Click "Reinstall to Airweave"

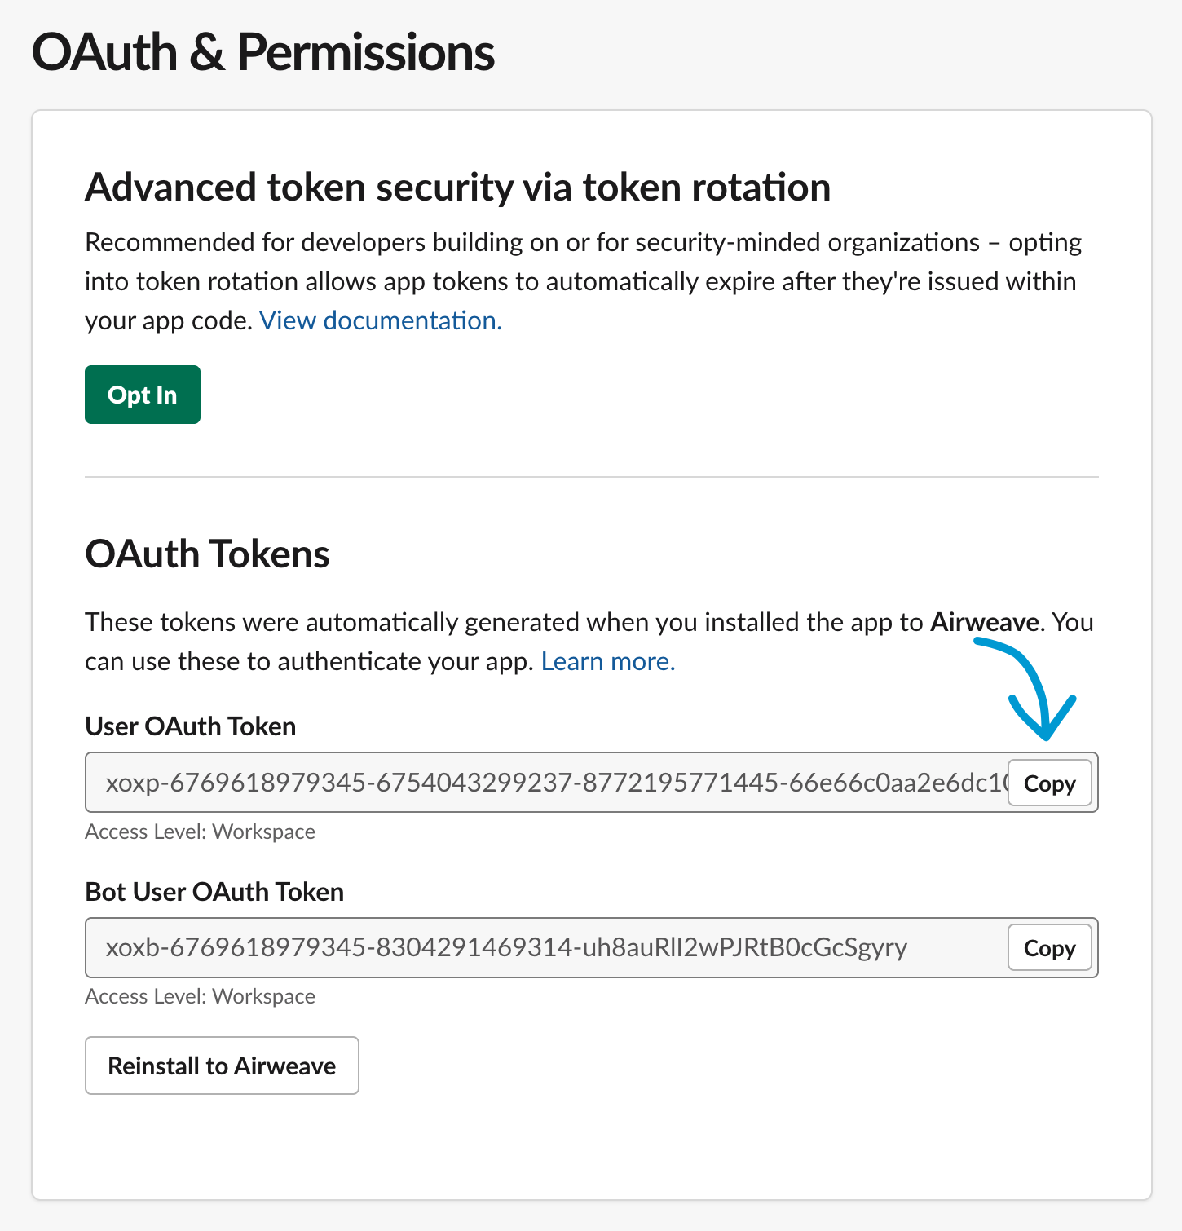pyautogui.click(x=222, y=1066)
